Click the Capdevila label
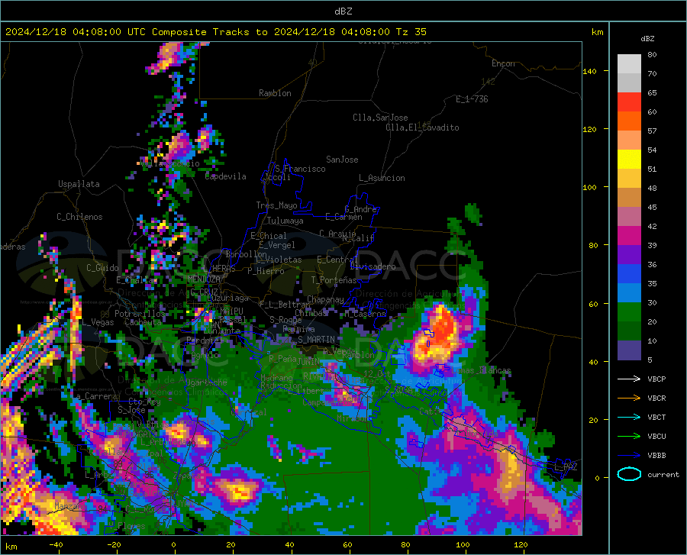This screenshot has width=687, height=555. pos(225,176)
